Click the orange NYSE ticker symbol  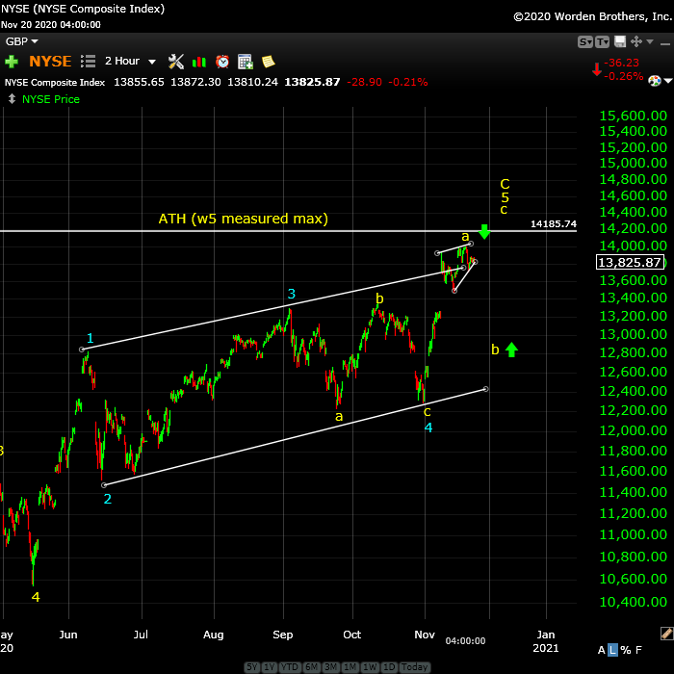click(x=50, y=62)
